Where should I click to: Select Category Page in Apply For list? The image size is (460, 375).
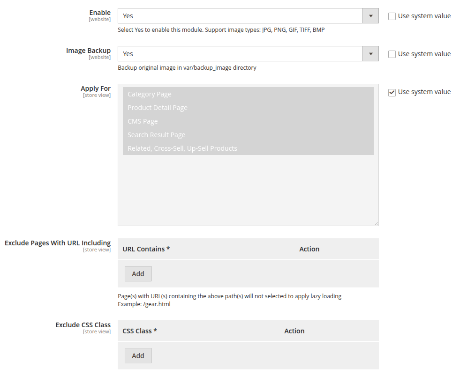150,94
